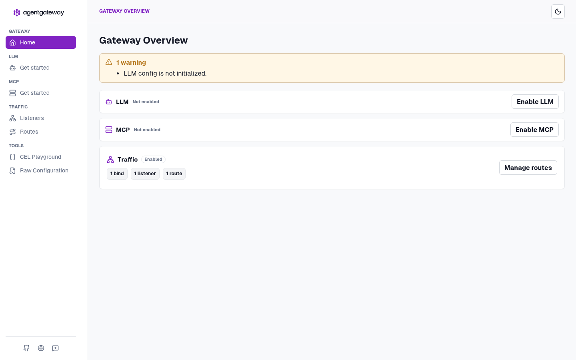Click the LLM Not enabled status text
The width and height of the screenshot is (576, 360).
tap(146, 102)
